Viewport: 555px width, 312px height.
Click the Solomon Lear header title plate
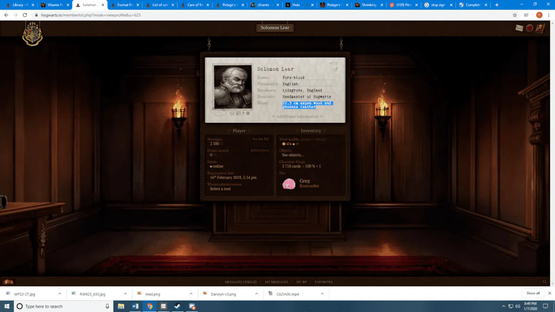pos(275,28)
